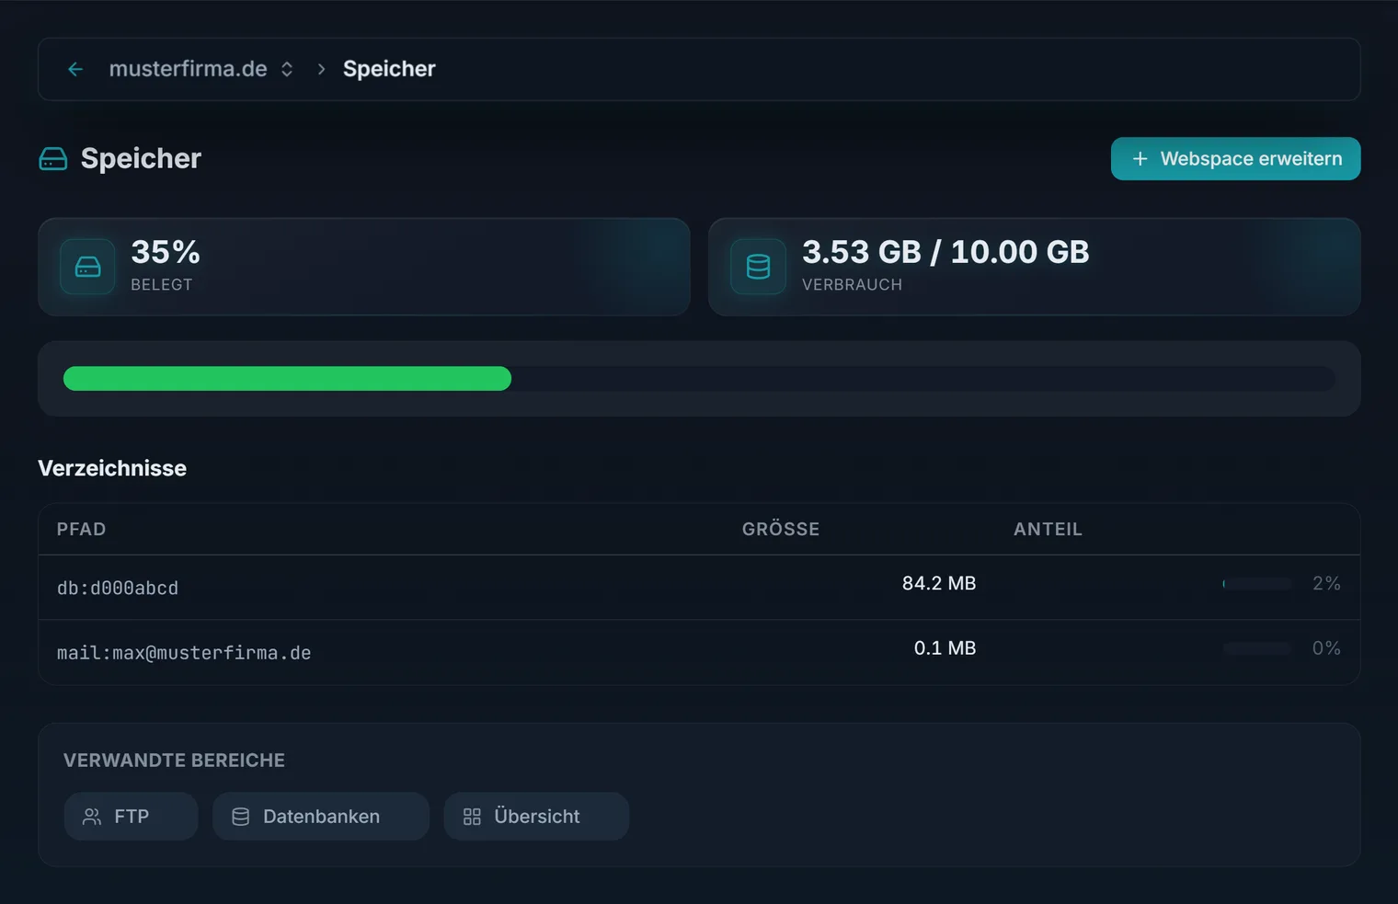Click the Verzeichnisse section heading
Screen dimensions: 1398x904
112,468
